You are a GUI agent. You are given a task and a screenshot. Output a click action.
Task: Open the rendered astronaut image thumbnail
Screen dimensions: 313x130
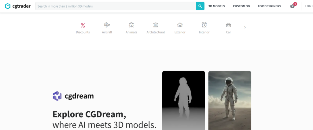tap(230, 100)
